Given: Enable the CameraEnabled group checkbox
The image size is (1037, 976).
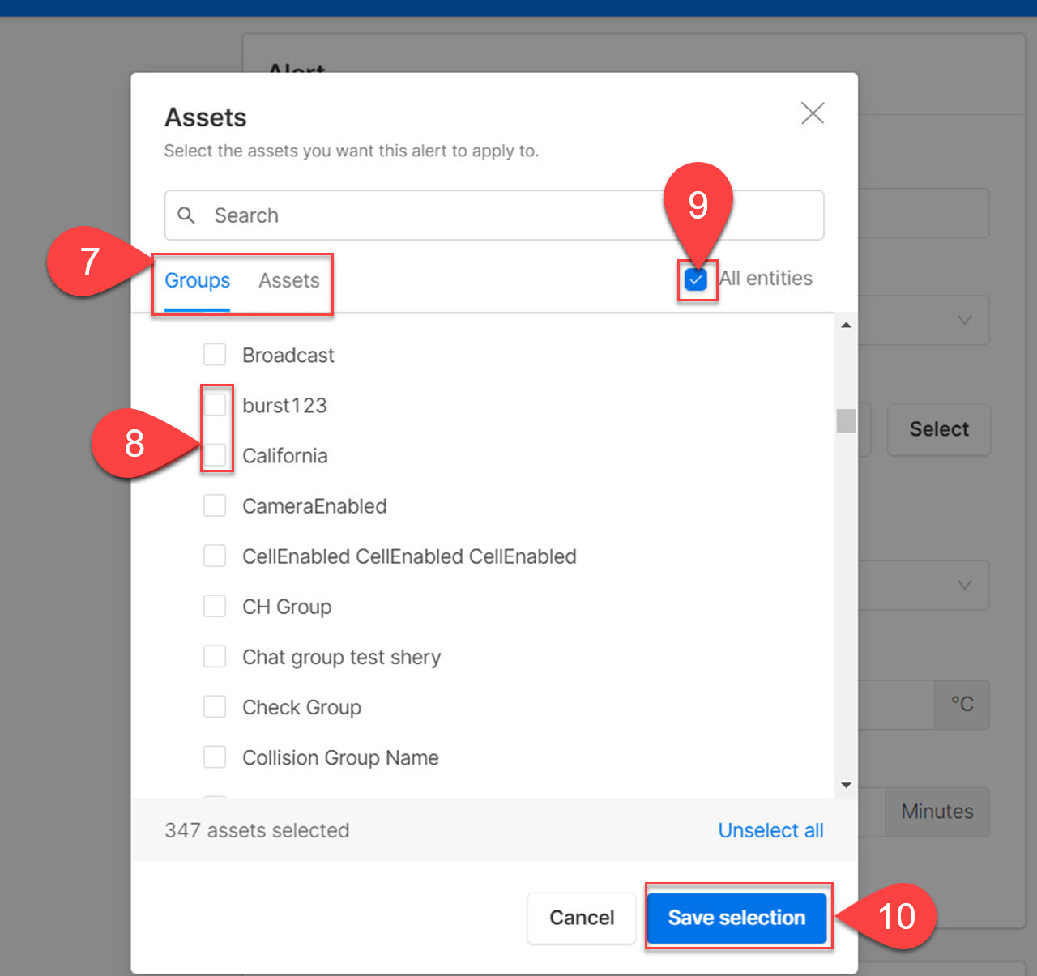Looking at the screenshot, I should pyautogui.click(x=215, y=505).
